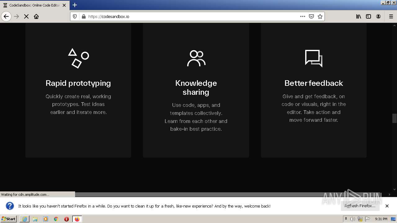Screen dimensions: 397x223
Task: Click the Refresh Firefox button
Action: tap(360, 206)
